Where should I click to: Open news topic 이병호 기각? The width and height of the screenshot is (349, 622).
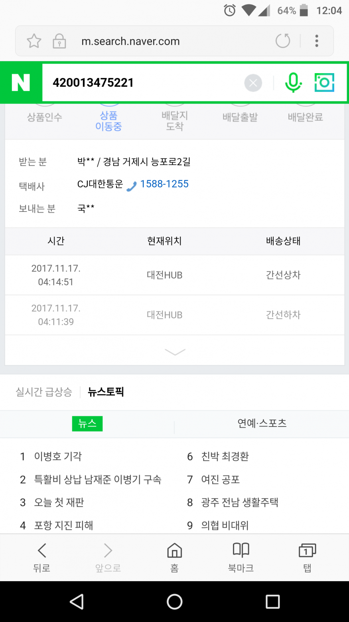58,457
